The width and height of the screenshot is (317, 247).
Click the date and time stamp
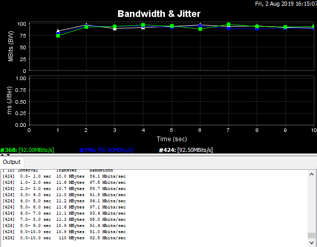(286, 4)
